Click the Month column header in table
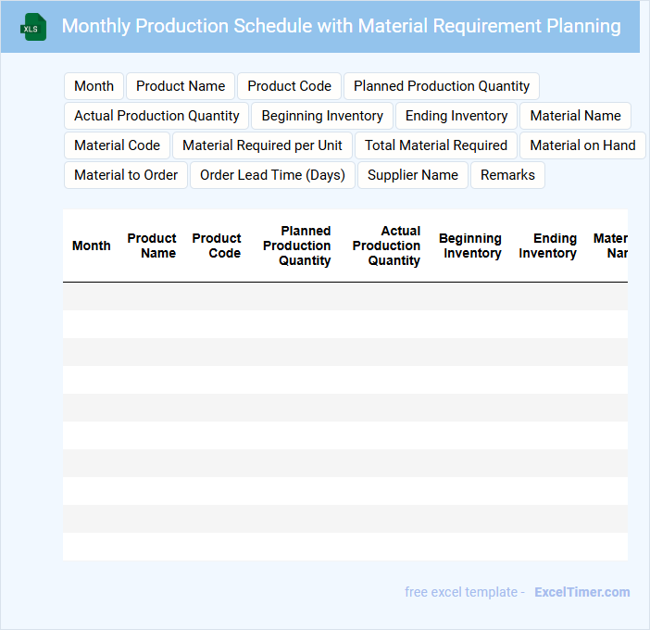The width and height of the screenshot is (650, 630). (91, 246)
